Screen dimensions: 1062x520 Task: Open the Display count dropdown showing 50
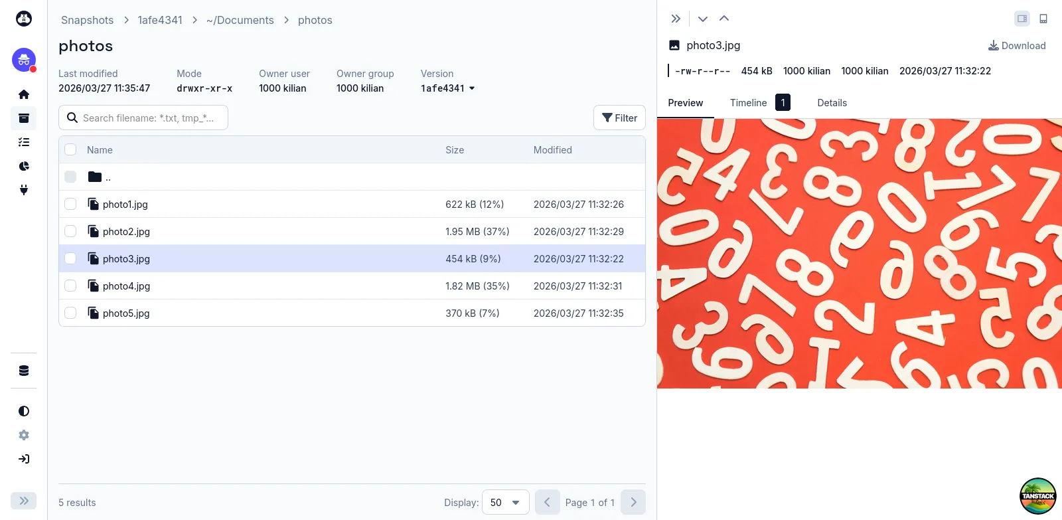[x=505, y=502]
